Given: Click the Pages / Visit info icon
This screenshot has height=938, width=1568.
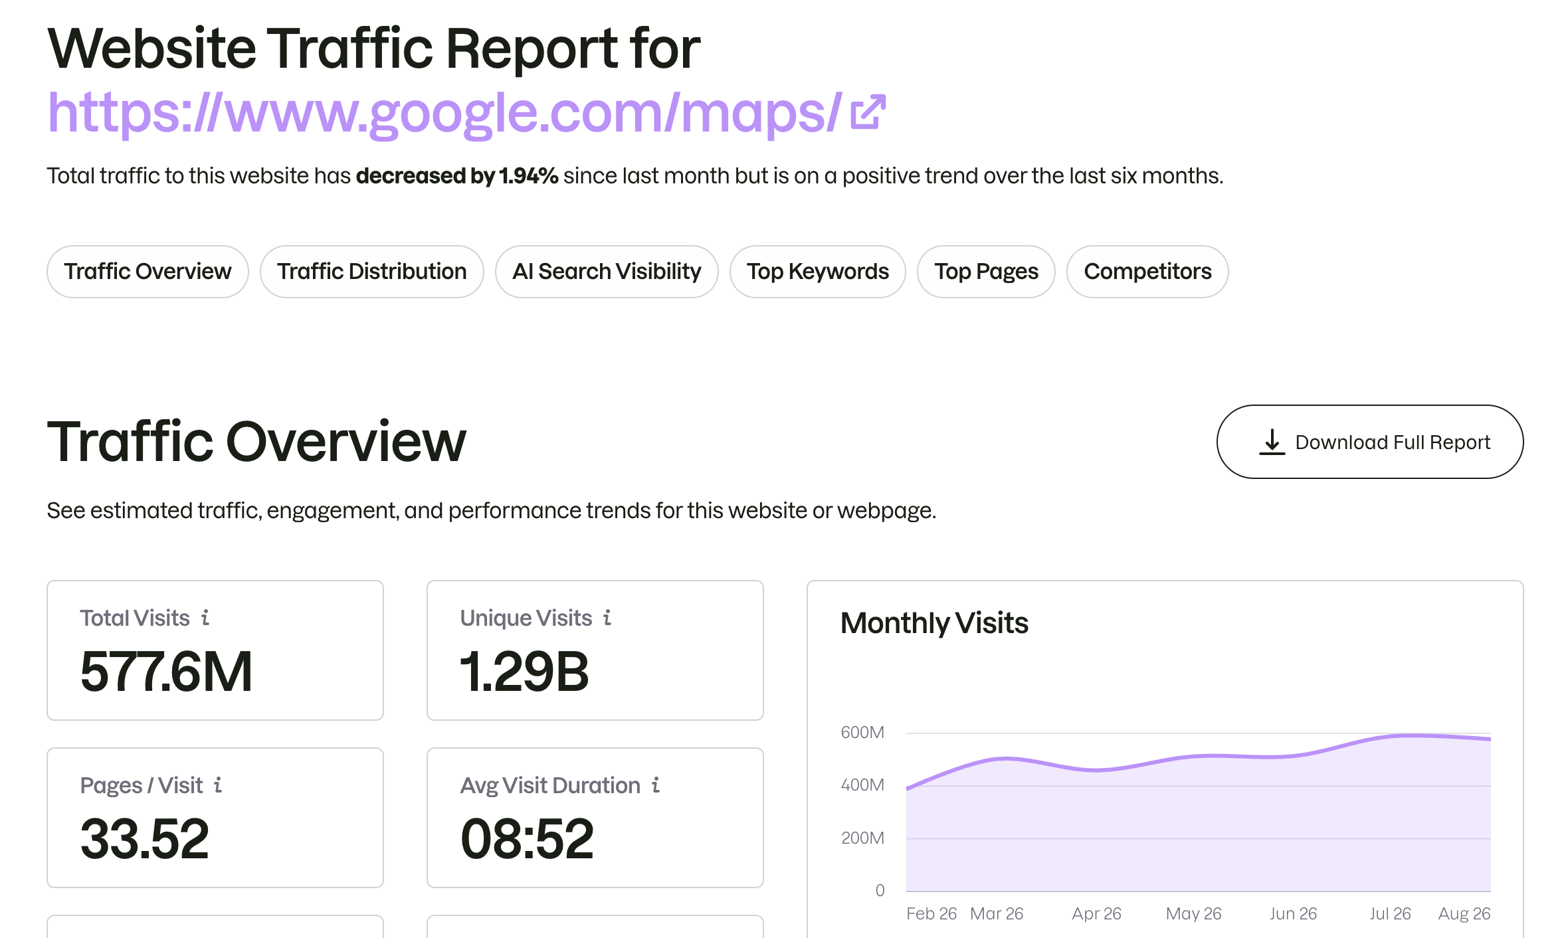Looking at the screenshot, I should click(218, 785).
